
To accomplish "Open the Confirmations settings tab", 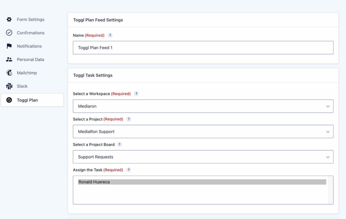I will coord(31,33).
